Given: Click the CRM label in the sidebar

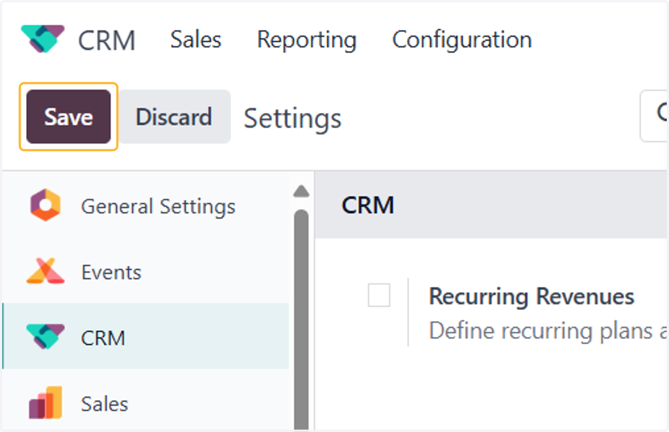Looking at the screenshot, I should (x=103, y=338).
